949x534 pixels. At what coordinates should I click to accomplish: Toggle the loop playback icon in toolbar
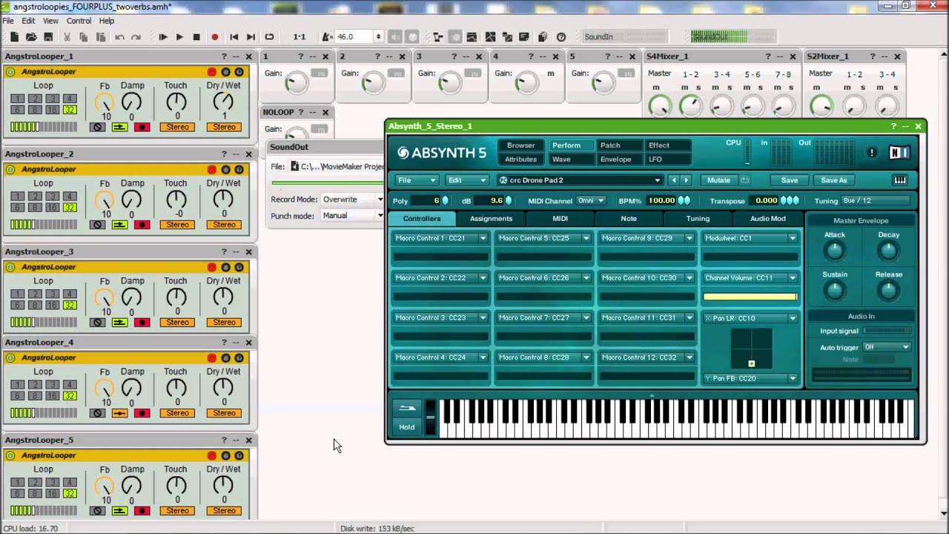(269, 37)
